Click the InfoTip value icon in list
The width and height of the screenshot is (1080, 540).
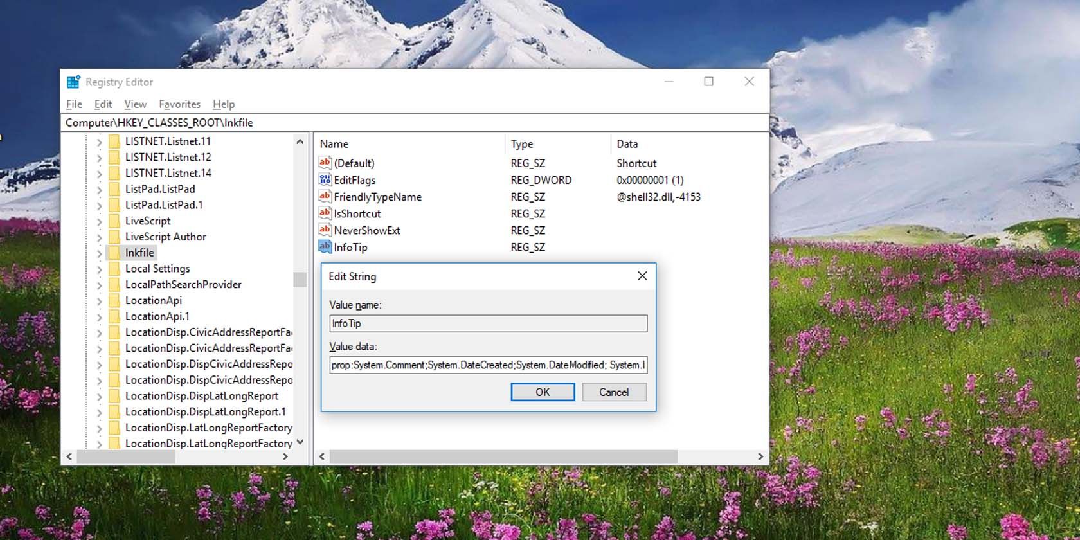325,247
